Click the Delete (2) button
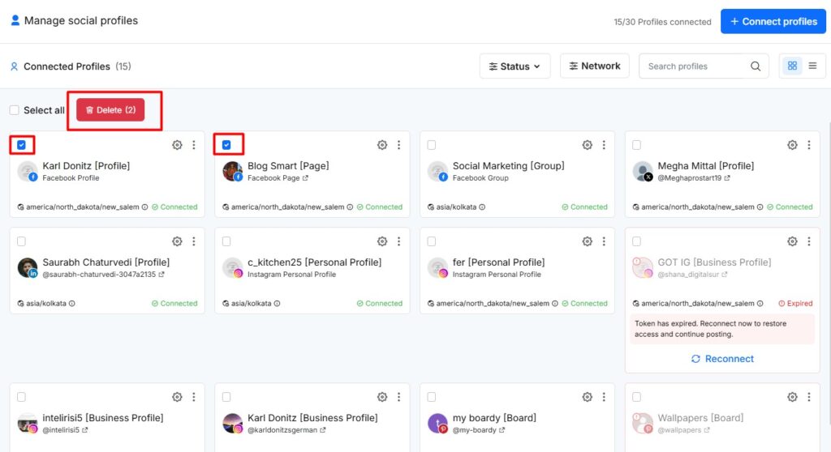This screenshot has height=452, width=831. coord(110,110)
